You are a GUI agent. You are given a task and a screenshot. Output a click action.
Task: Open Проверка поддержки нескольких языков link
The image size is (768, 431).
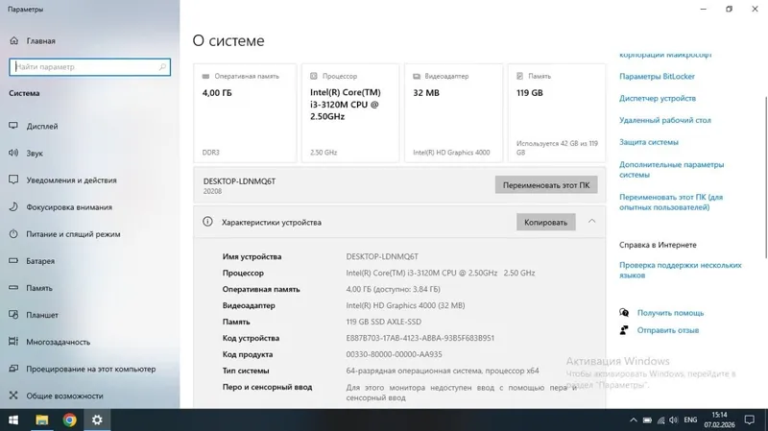pyautogui.click(x=681, y=270)
